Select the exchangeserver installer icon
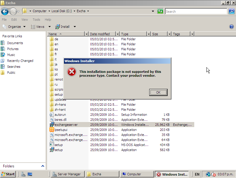236x178 pixels. (x=52, y=124)
